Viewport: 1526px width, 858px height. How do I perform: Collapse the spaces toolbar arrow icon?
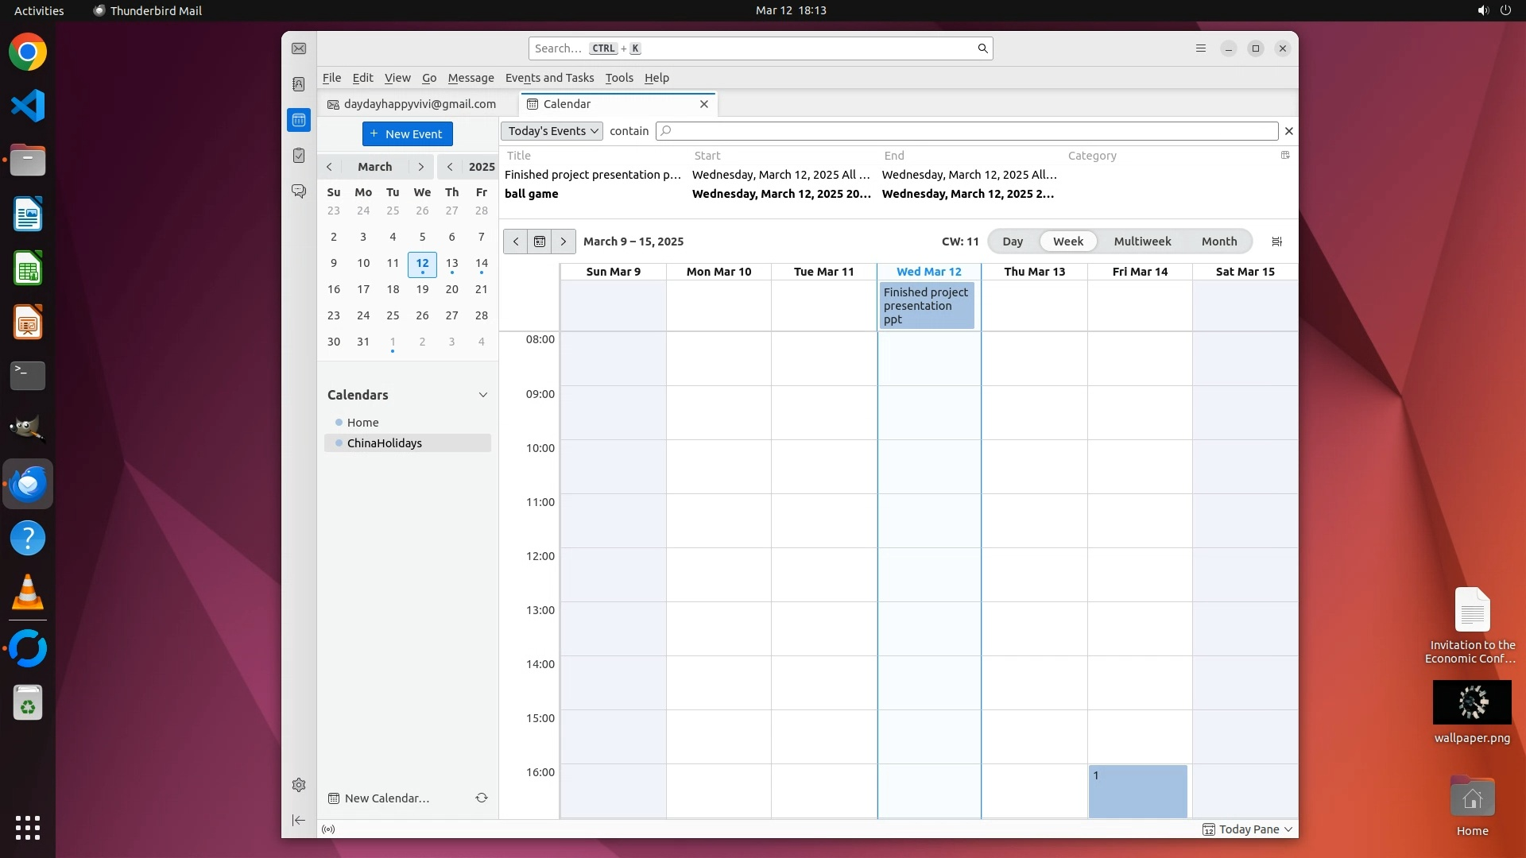point(299,820)
